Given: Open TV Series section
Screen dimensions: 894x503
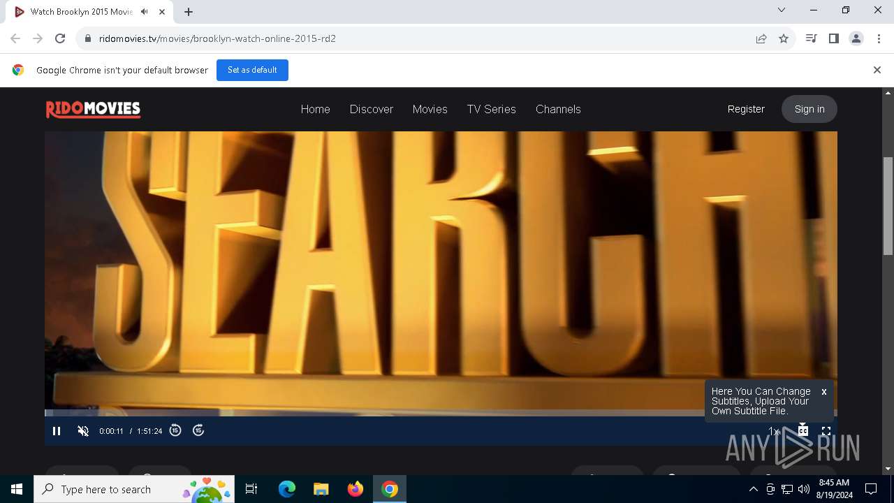Looking at the screenshot, I should click(492, 109).
